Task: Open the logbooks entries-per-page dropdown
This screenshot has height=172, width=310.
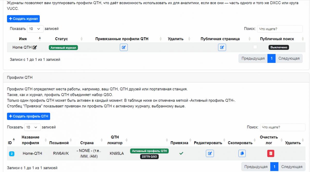Action: pos(35,29)
